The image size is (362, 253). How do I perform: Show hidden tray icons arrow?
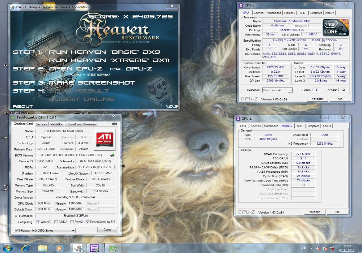tap(311, 248)
